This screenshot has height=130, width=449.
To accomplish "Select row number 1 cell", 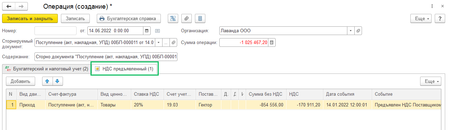I will pyautogui.click(x=11, y=105).
